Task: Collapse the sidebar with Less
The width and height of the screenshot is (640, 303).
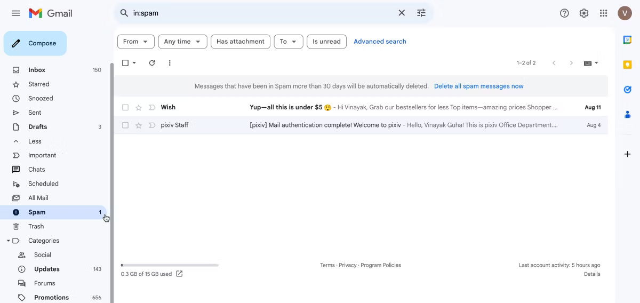Action: click(x=35, y=141)
